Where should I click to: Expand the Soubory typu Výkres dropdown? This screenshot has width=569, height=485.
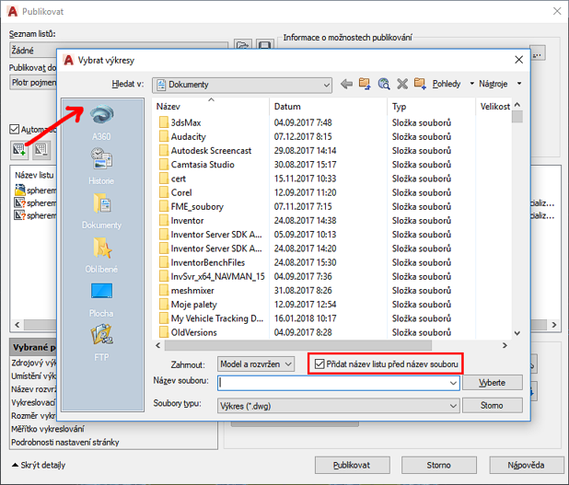[452, 404]
